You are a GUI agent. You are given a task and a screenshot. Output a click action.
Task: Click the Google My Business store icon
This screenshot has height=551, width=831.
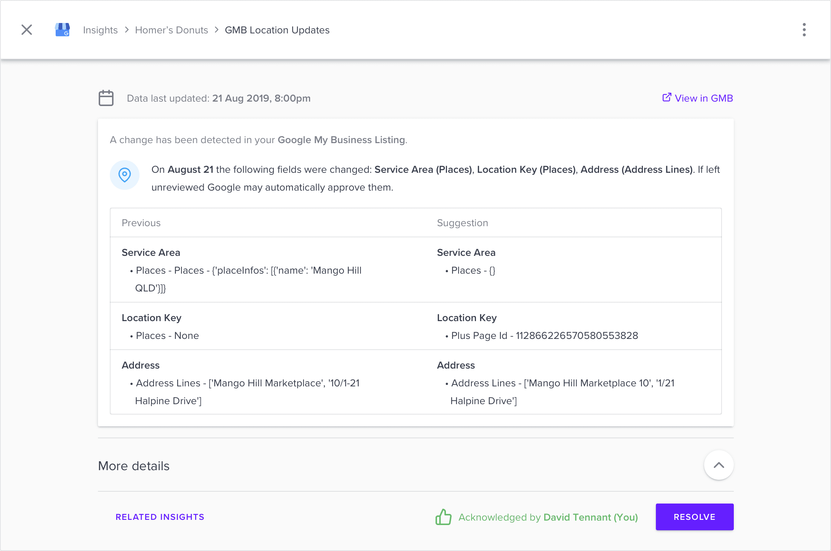(62, 30)
